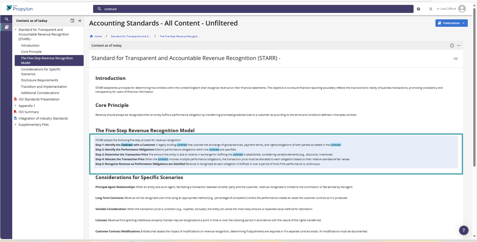Open ISO Standards Presentation item
The height and width of the screenshot is (242, 477).
pyautogui.click(x=39, y=99)
